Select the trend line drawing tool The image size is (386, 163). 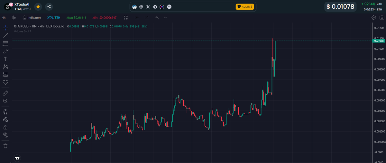[x=5, y=36]
